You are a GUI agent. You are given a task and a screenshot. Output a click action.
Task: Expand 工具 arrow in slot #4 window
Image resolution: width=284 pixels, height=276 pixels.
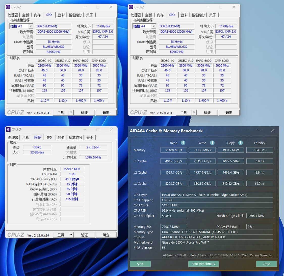[194, 112]
